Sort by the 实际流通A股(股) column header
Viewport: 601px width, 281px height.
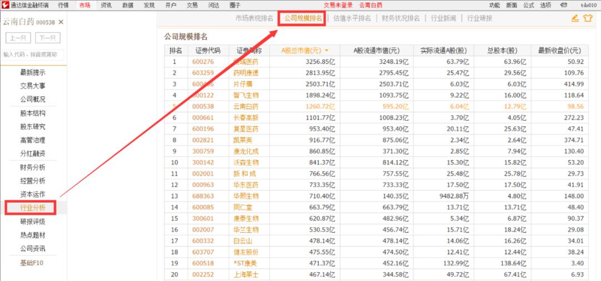[444, 51]
